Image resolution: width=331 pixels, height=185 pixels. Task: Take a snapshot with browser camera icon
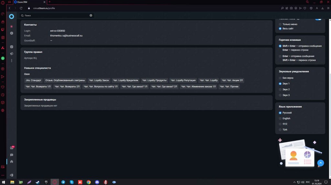[291, 8]
